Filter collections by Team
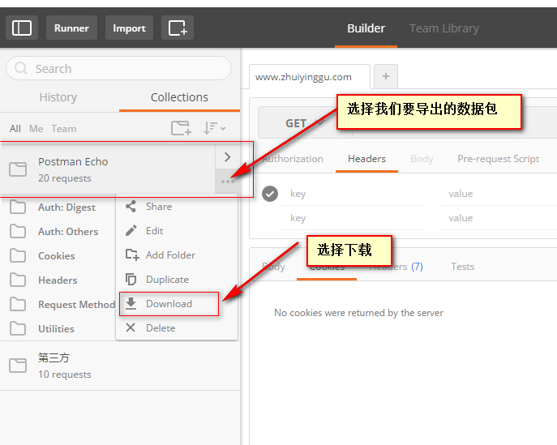Viewport: 557px width, 445px height. (x=63, y=129)
